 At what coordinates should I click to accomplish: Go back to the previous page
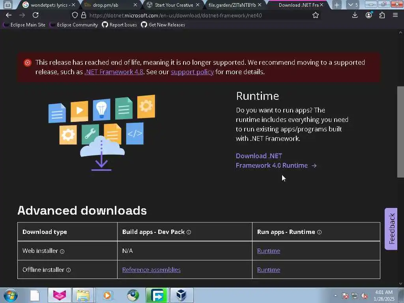[9, 15]
